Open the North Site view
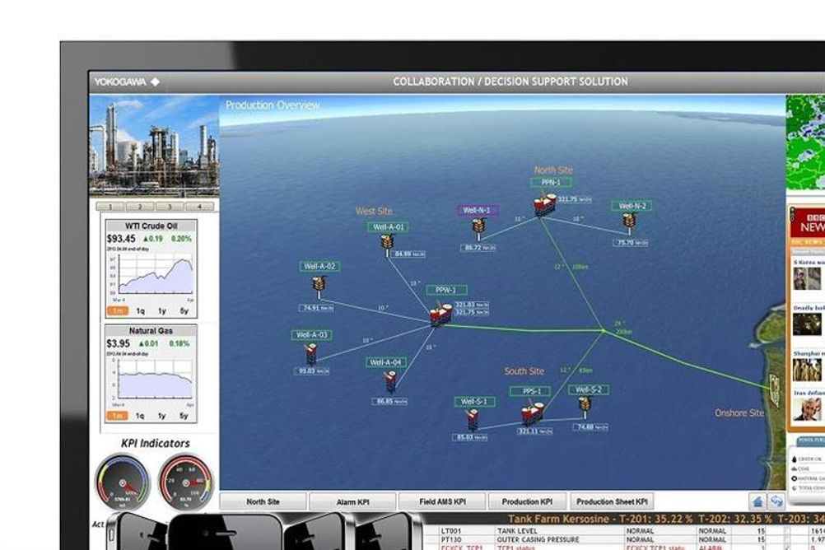The image size is (825, 550). tap(263, 501)
